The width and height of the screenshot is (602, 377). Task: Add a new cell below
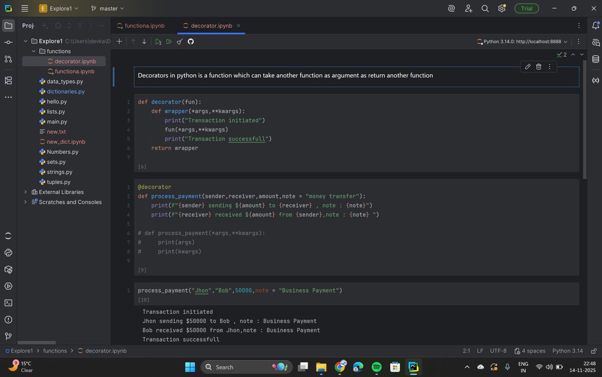(119, 42)
